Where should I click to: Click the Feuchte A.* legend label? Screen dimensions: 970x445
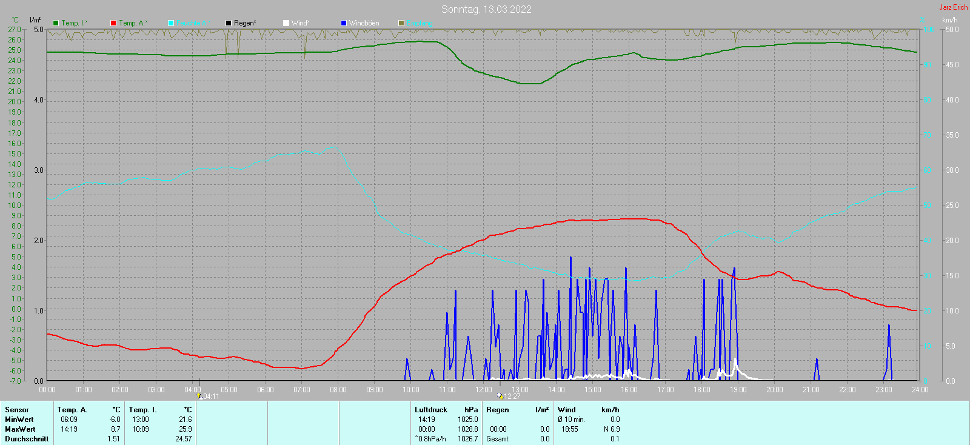[194, 23]
